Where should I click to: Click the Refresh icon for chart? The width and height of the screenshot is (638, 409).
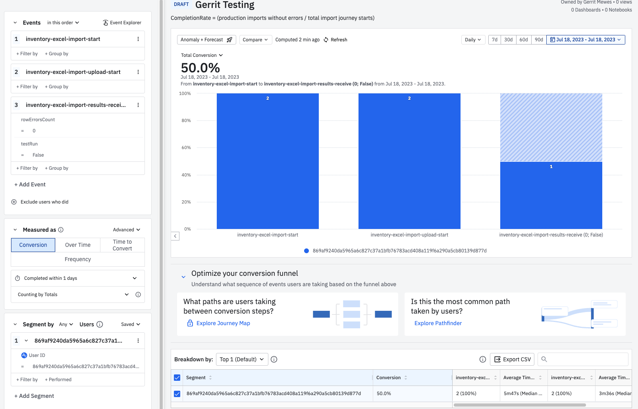point(326,40)
